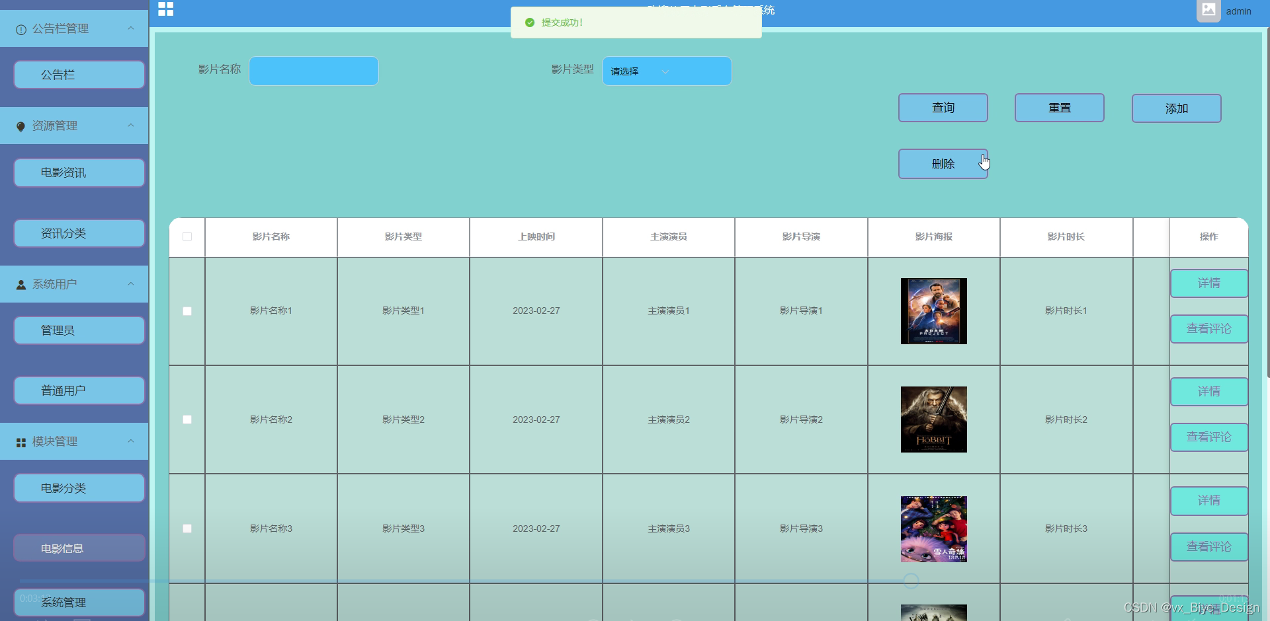Click the 公告栏管理 info icon
1270x621 pixels.
[21, 30]
